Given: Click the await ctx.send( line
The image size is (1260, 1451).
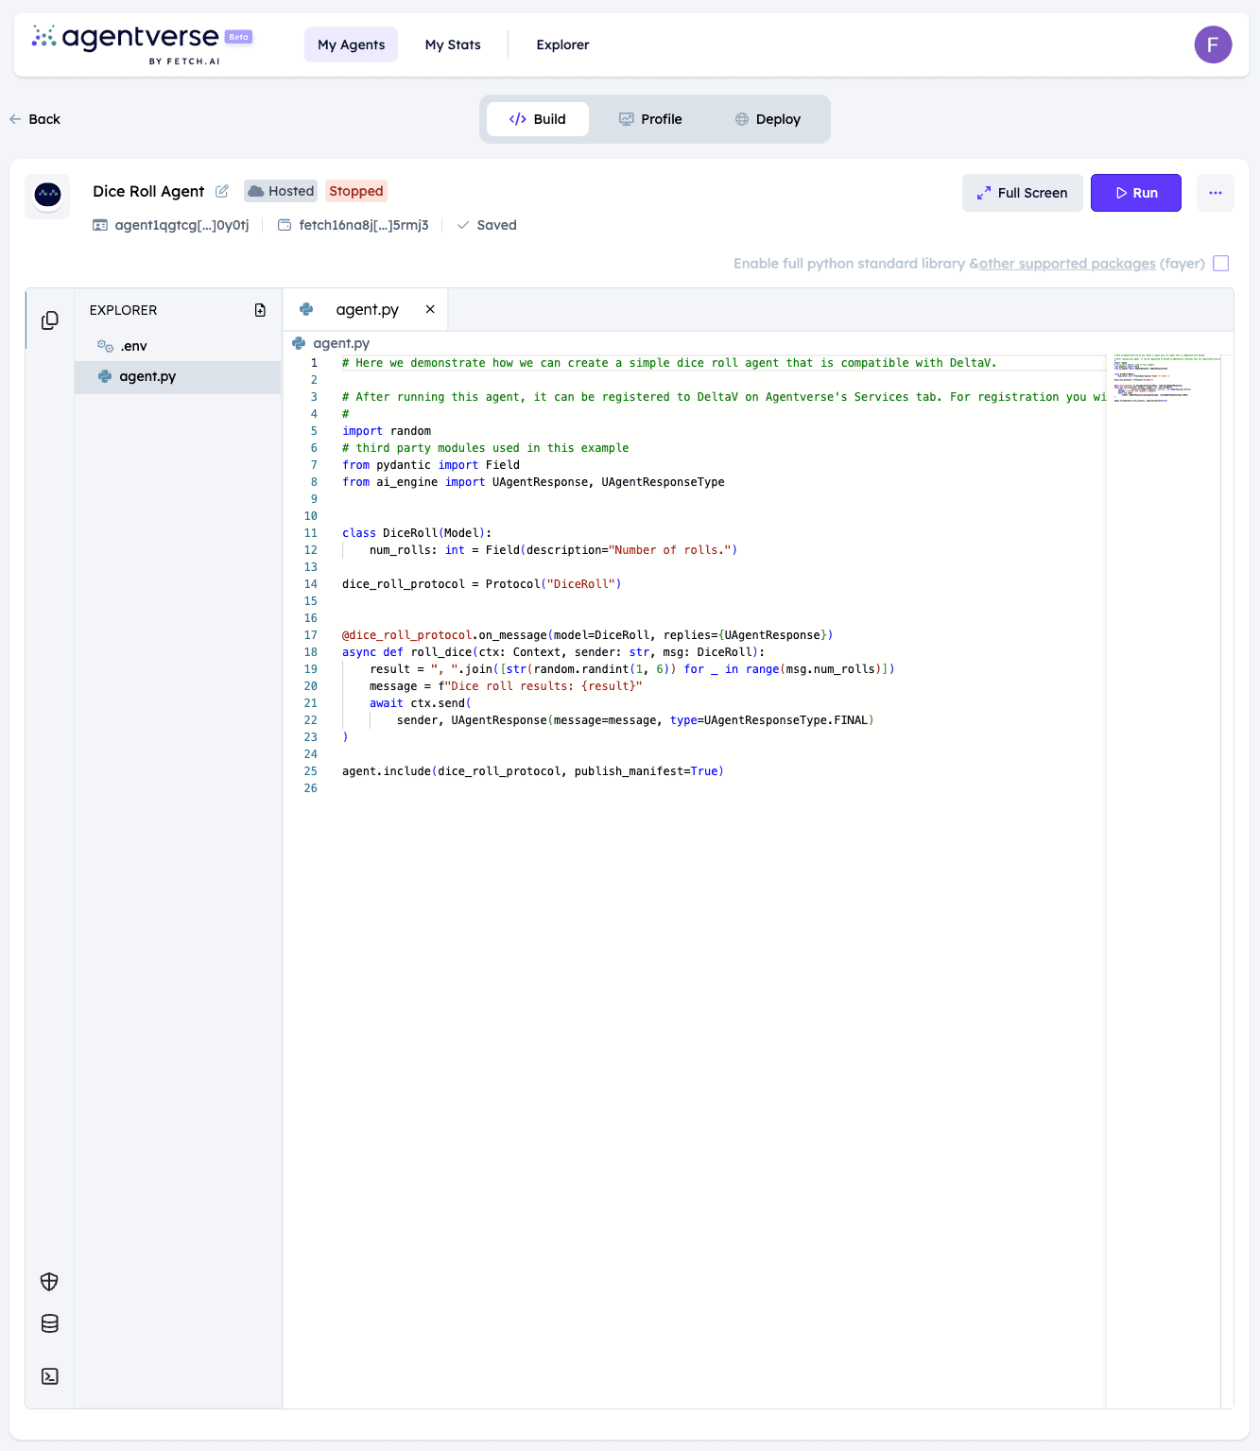Looking at the screenshot, I should point(421,703).
